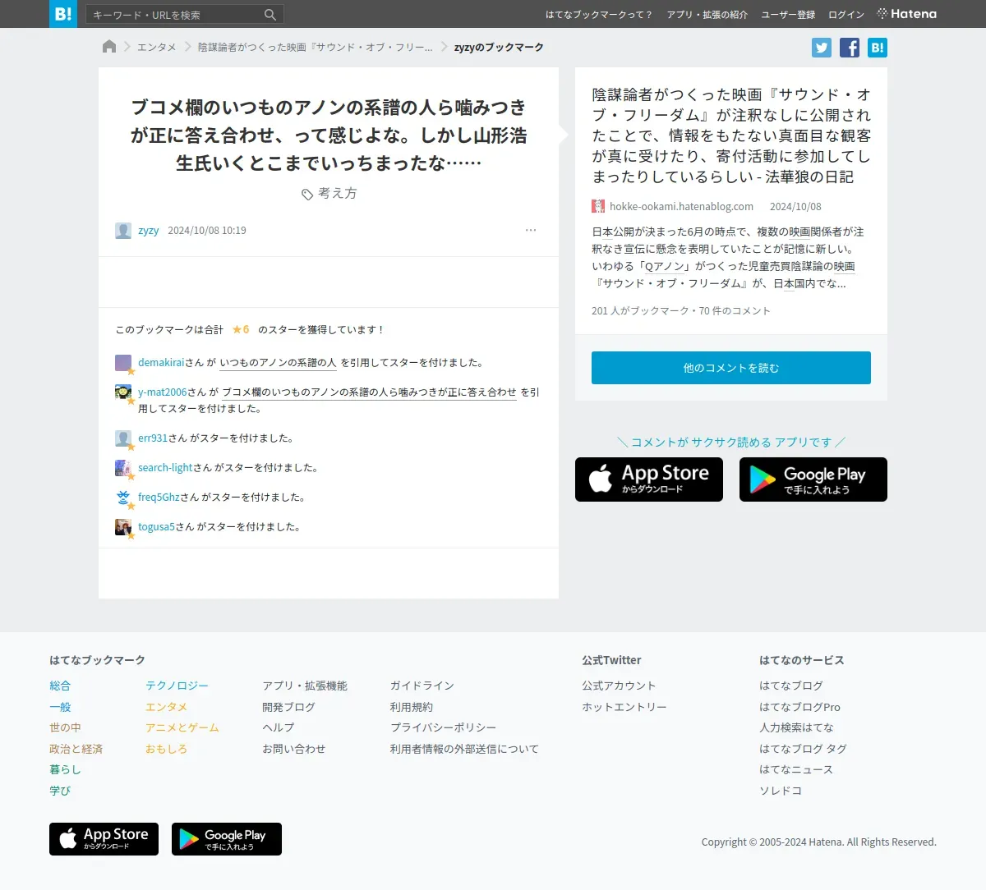Click footer 暮らし category
This screenshot has height=890, width=986.
point(65,769)
